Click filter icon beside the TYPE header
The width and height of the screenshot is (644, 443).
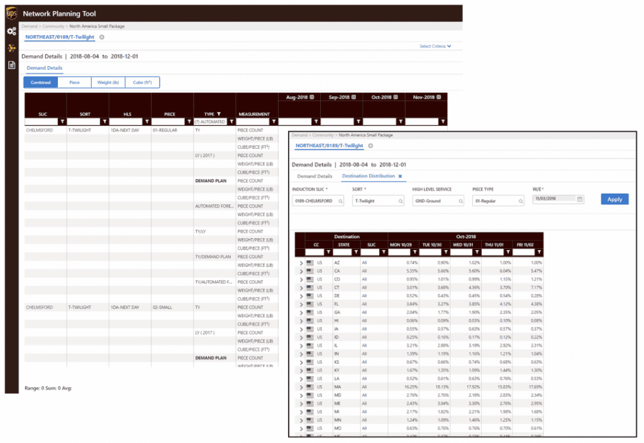[x=219, y=114]
